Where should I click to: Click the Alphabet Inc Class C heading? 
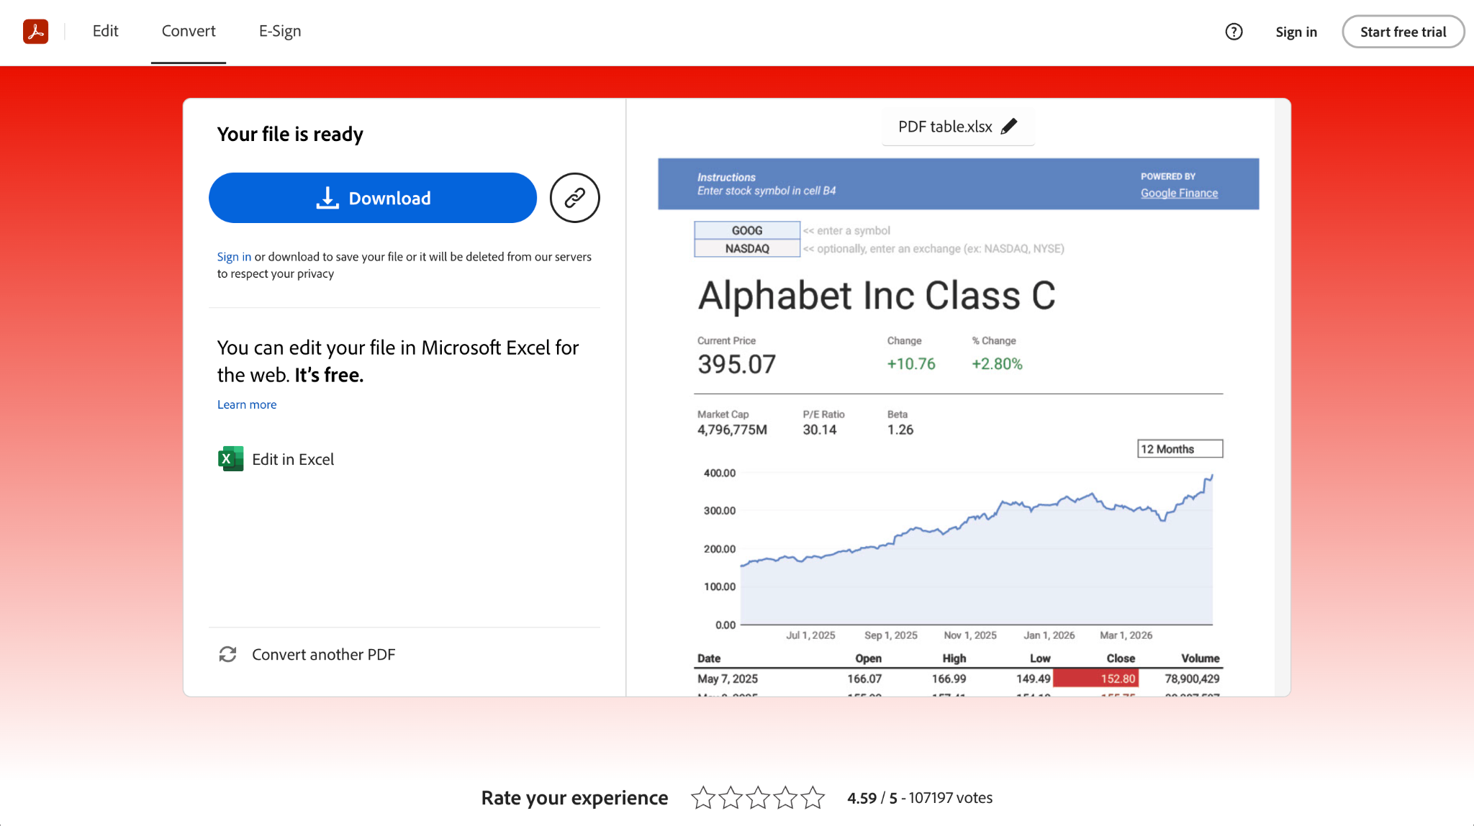coord(877,295)
